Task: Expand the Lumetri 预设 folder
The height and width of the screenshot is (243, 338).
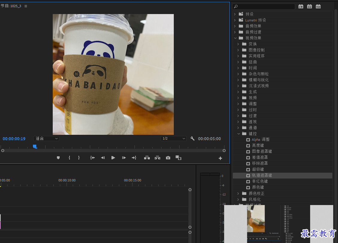Action: point(235,20)
